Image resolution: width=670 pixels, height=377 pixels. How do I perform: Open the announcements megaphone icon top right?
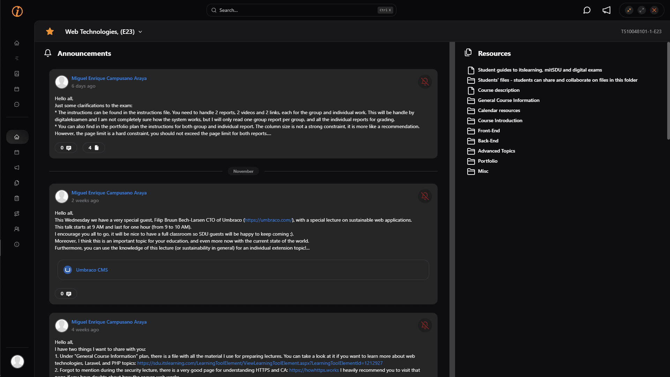606,10
